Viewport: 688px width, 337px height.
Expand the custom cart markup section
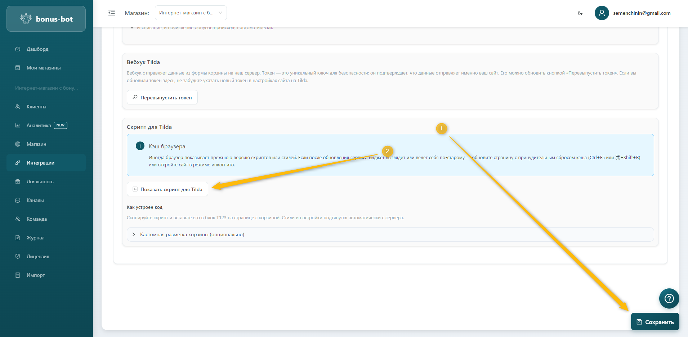(x=192, y=234)
